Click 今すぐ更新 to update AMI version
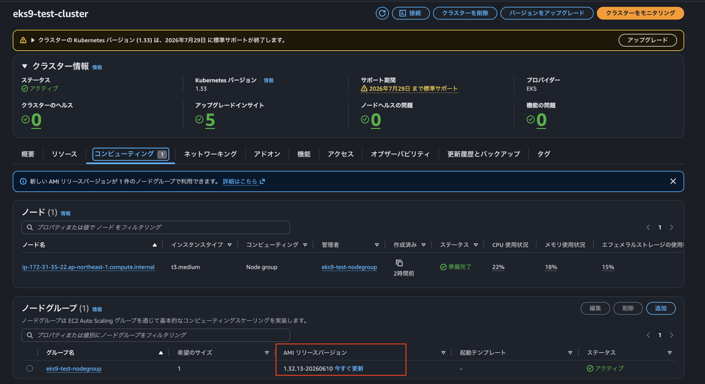 [x=349, y=368]
